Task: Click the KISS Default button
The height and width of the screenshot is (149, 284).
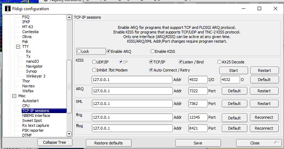Action: [264, 80]
